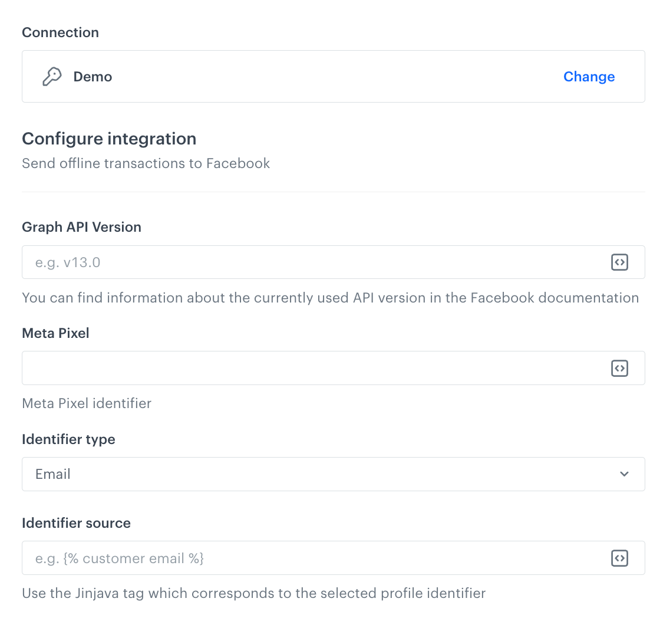Click the Facebook documentation helper text
Image resolution: width=660 pixels, height=618 pixels.
tap(330, 298)
